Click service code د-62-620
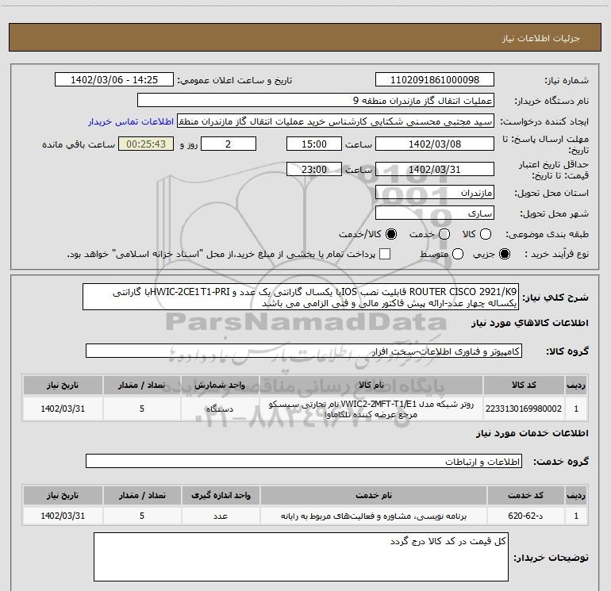The width and height of the screenshot is (611, 591). 525,516
